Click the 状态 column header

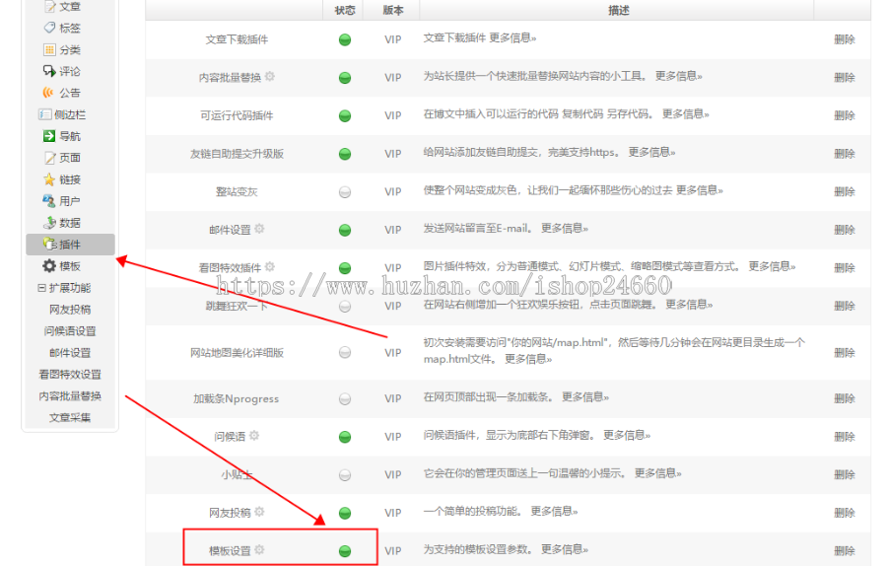click(x=345, y=10)
